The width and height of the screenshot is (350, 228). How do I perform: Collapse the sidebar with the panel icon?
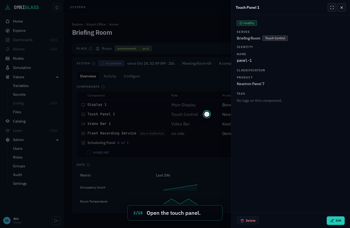point(57,7)
